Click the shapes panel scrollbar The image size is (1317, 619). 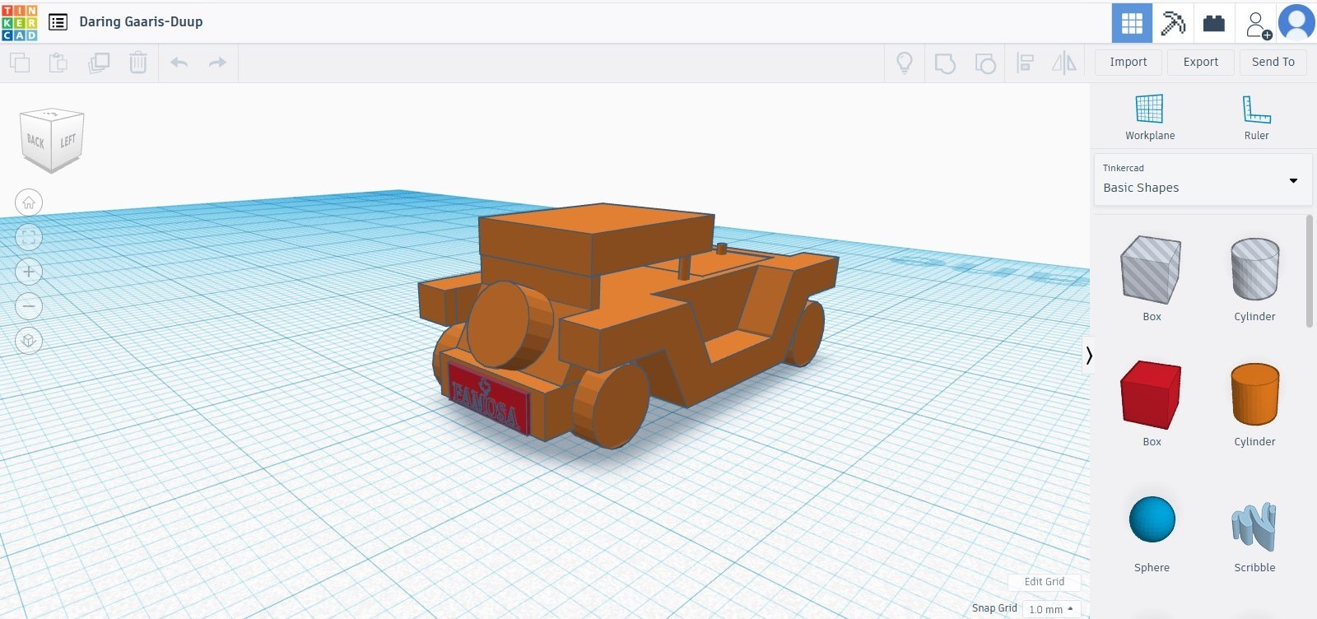(x=1310, y=272)
